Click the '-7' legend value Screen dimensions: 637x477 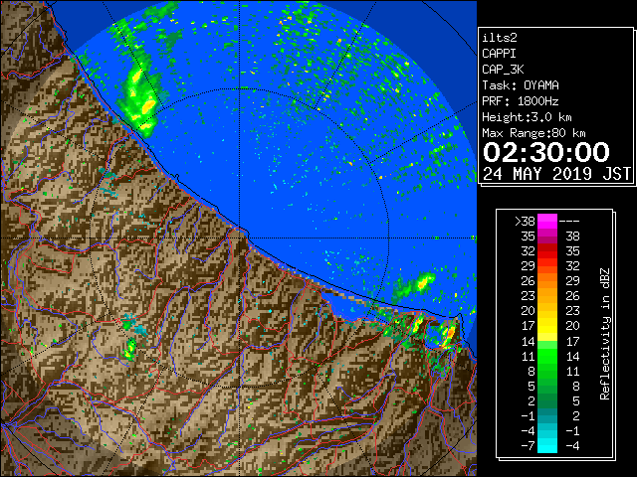528,446
